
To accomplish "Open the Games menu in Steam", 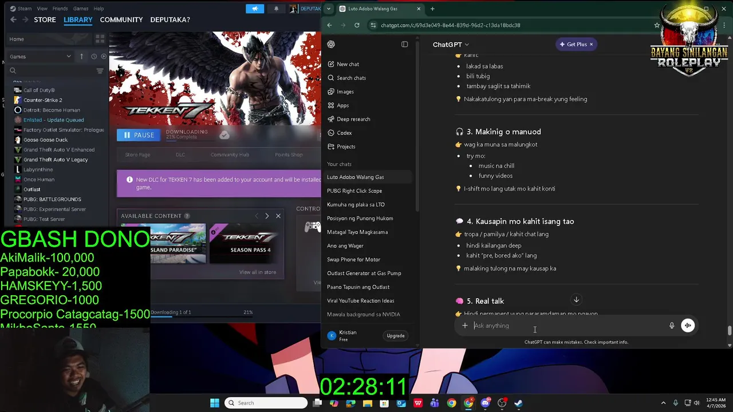I will pyautogui.click(x=81, y=9).
